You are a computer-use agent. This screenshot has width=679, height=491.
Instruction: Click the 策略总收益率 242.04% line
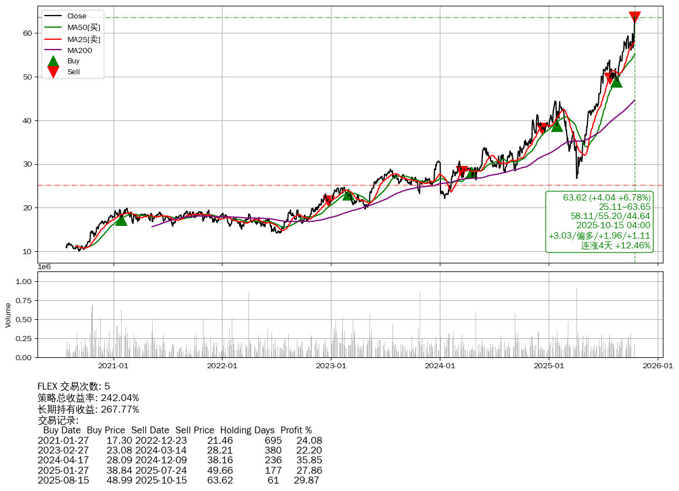click(x=88, y=398)
